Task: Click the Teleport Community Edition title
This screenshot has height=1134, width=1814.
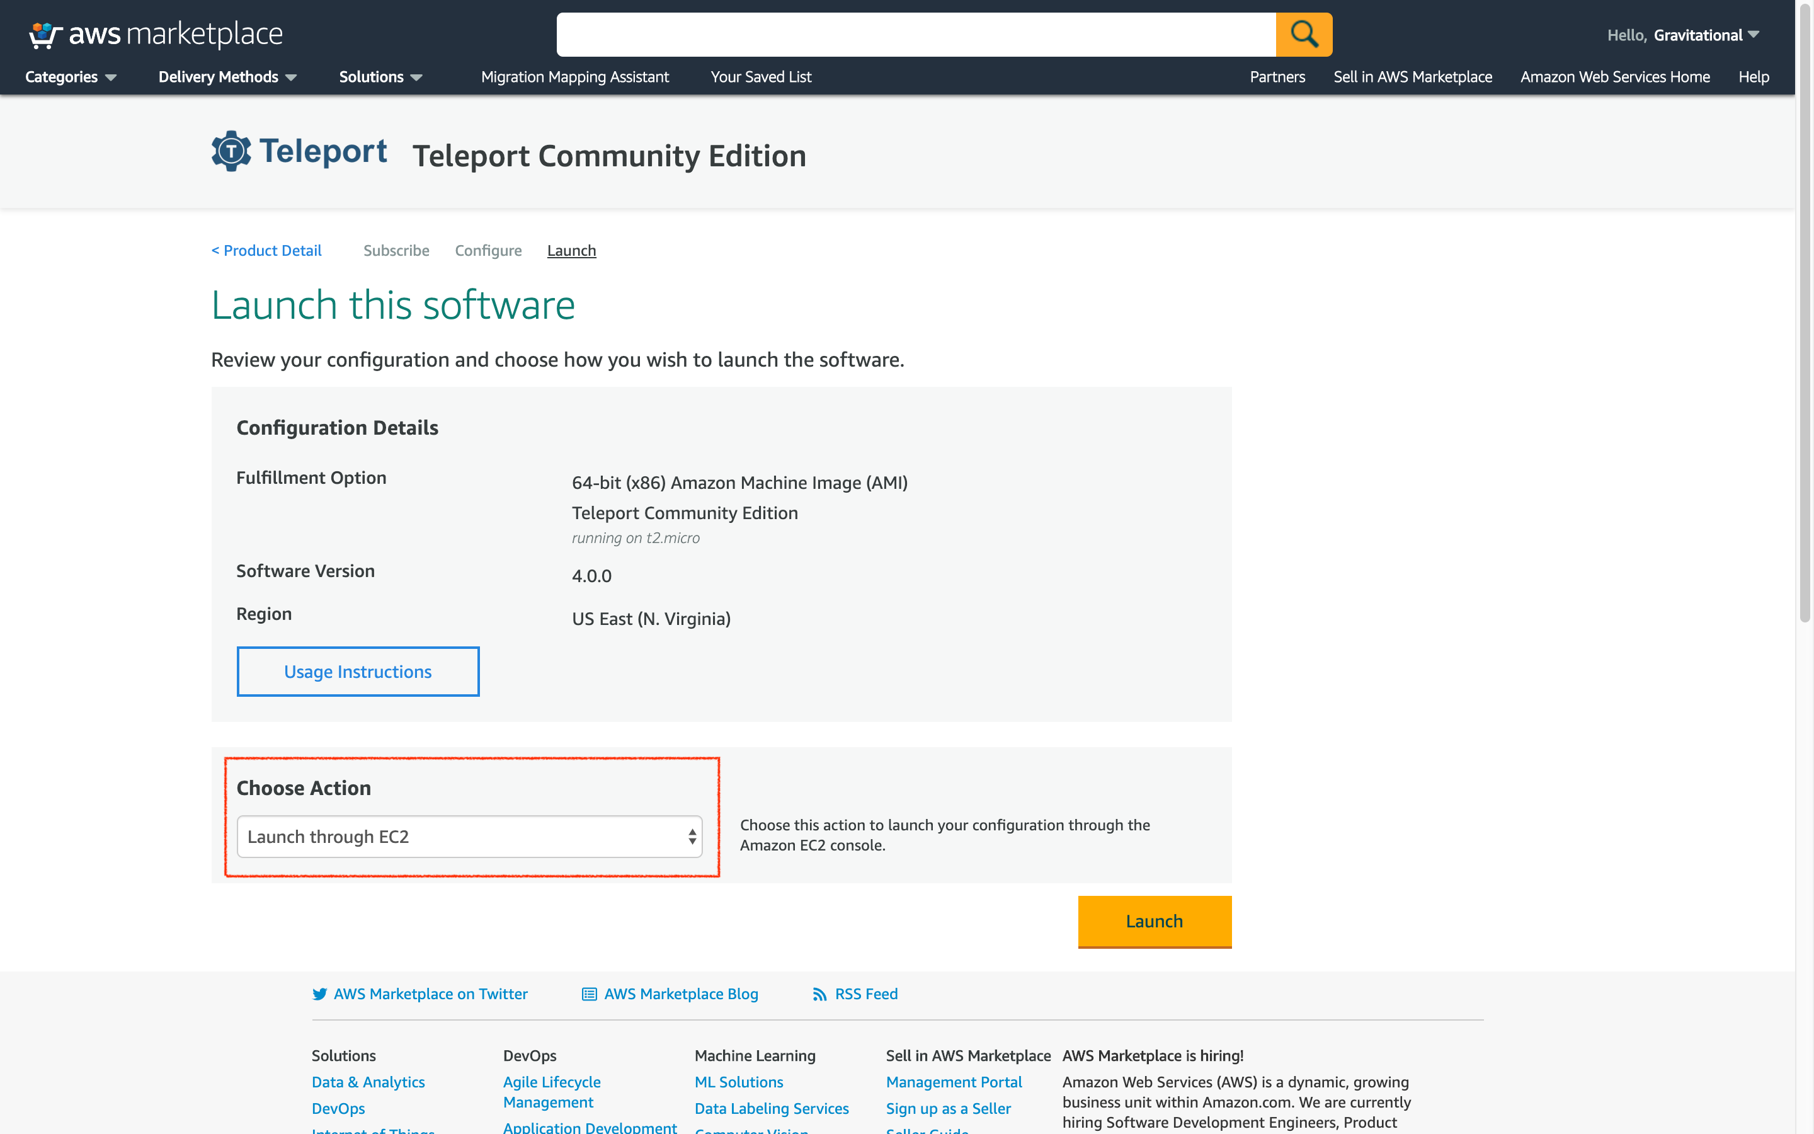Action: pos(610,156)
